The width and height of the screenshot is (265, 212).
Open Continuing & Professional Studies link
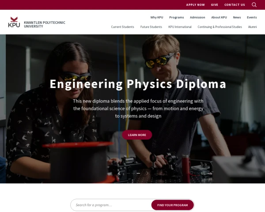click(220, 27)
